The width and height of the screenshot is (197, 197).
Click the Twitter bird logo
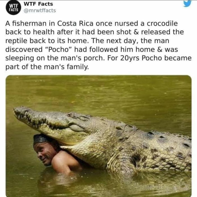pos(187,3)
